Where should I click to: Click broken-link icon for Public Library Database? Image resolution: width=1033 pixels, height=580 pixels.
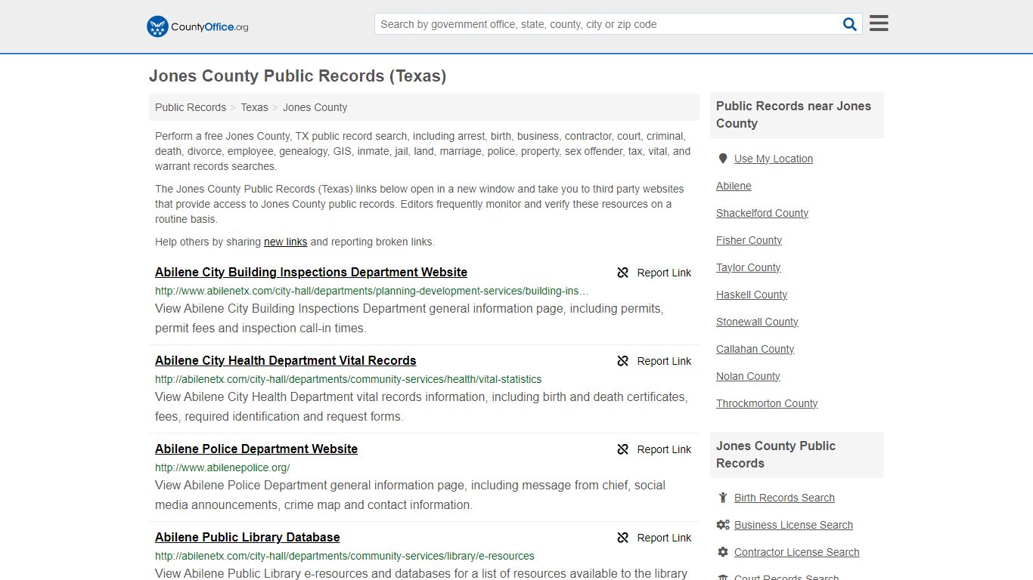pyautogui.click(x=623, y=538)
